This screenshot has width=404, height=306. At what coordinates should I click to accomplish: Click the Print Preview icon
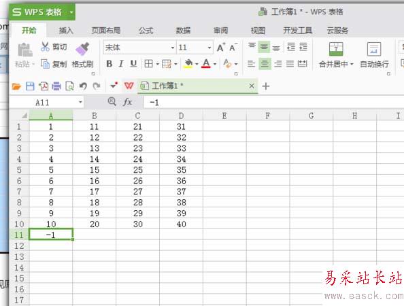pos(69,86)
